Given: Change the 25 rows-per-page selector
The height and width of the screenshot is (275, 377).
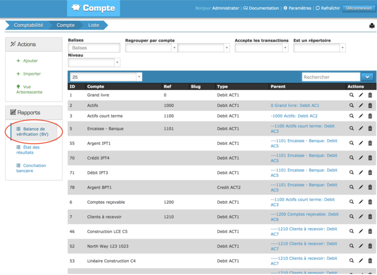Looking at the screenshot, I should pos(106,77).
